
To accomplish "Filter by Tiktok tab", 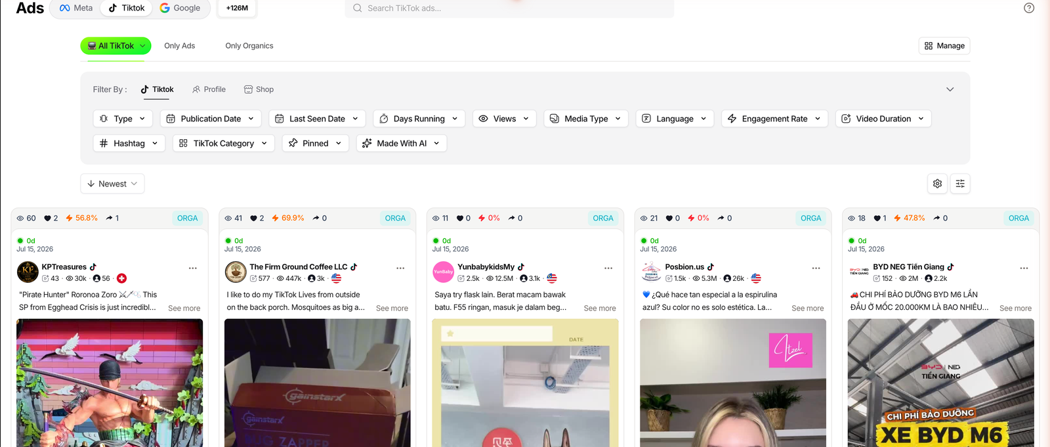I will click(157, 89).
